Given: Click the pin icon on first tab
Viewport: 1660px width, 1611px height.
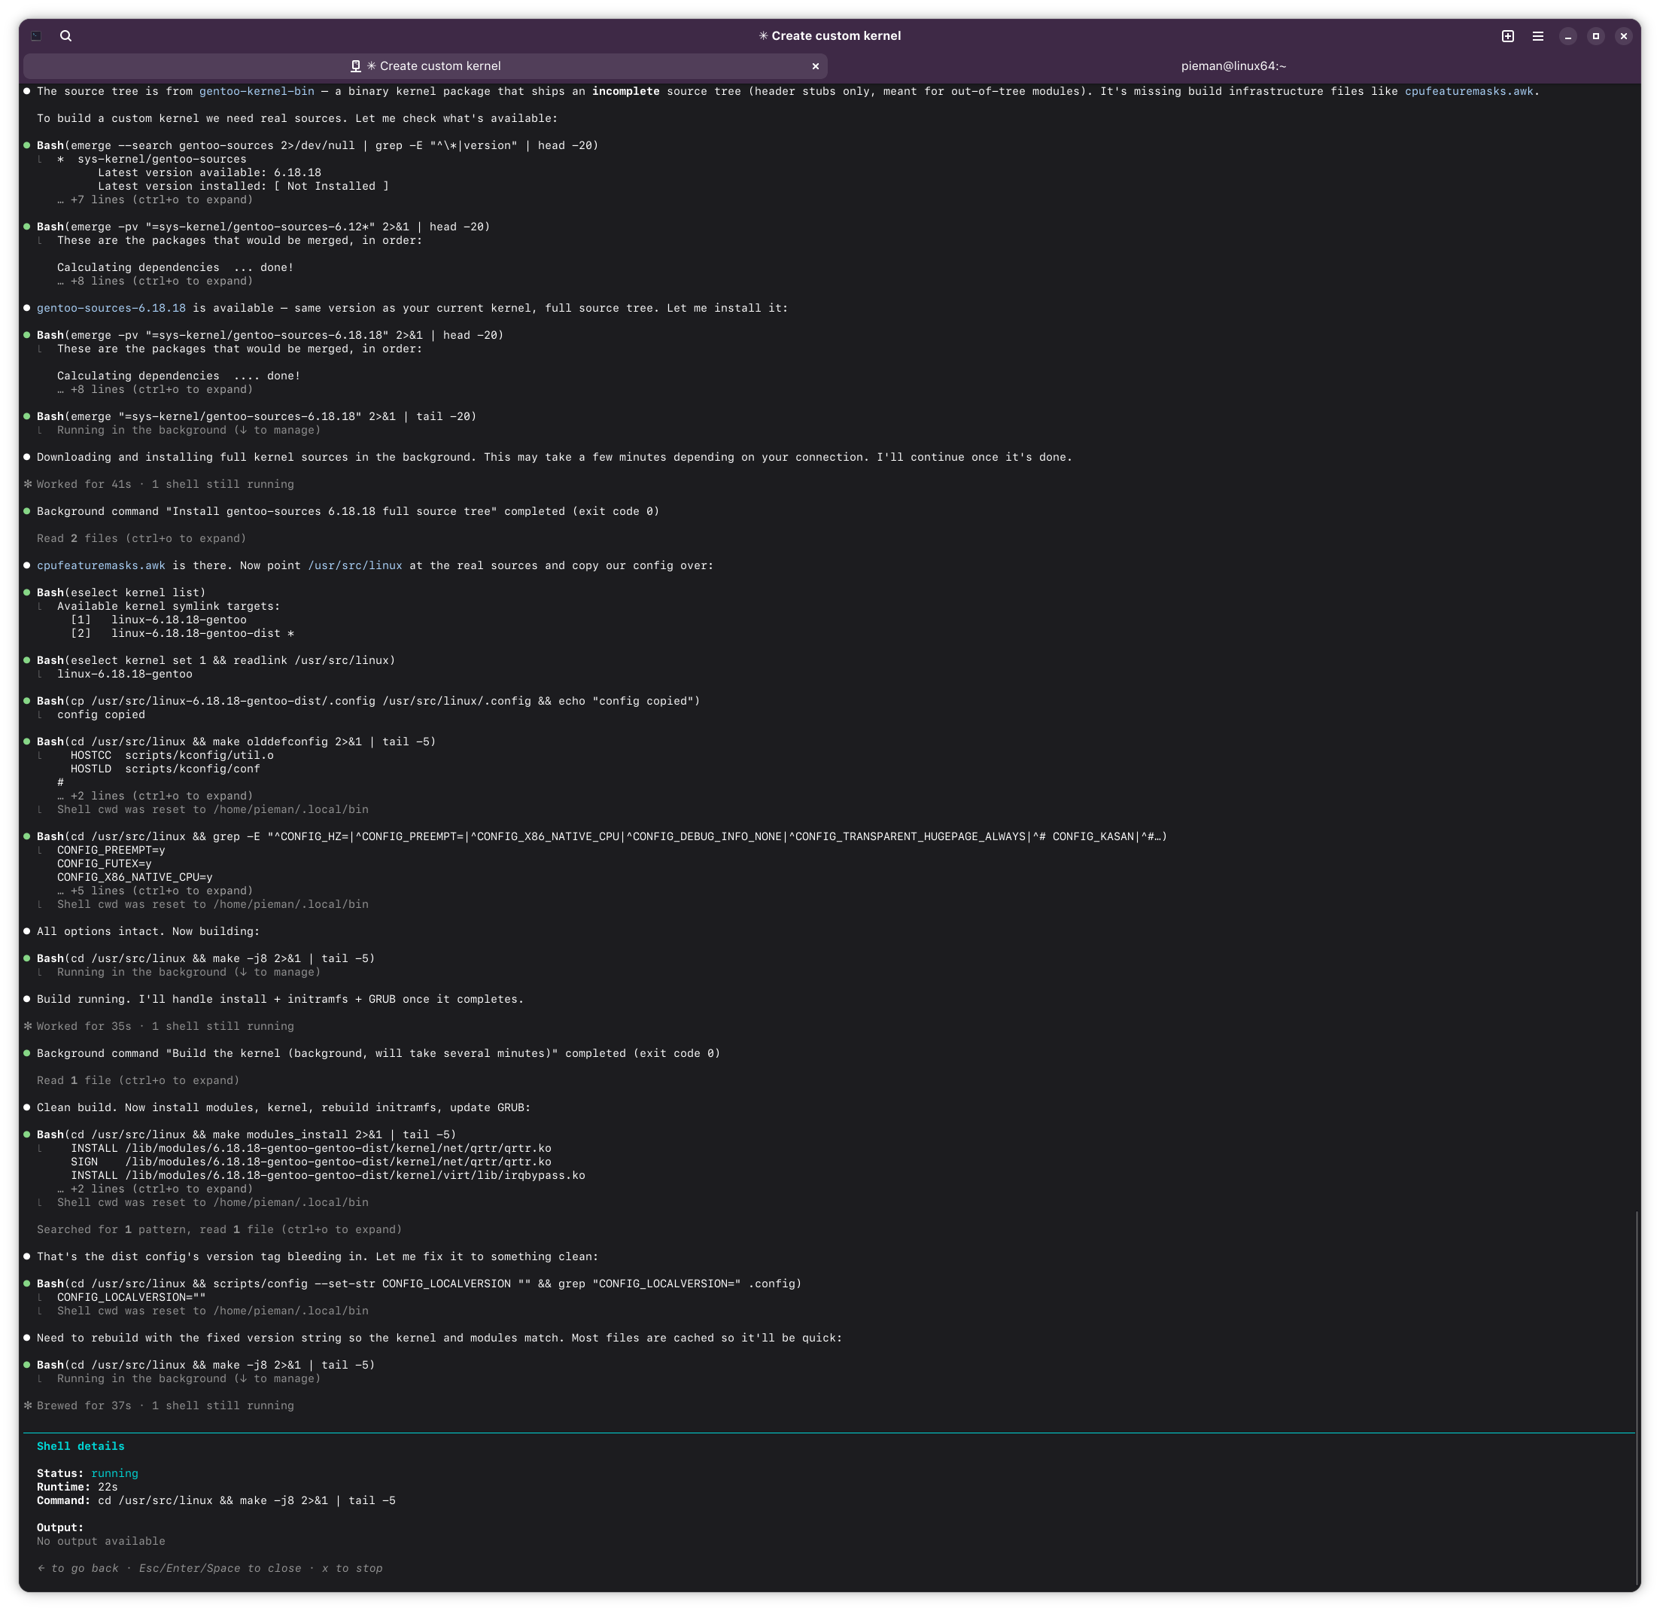Looking at the screenshot, I should tap(356, 66).
